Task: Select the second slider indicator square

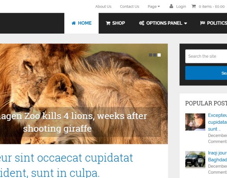Action: 155,55
